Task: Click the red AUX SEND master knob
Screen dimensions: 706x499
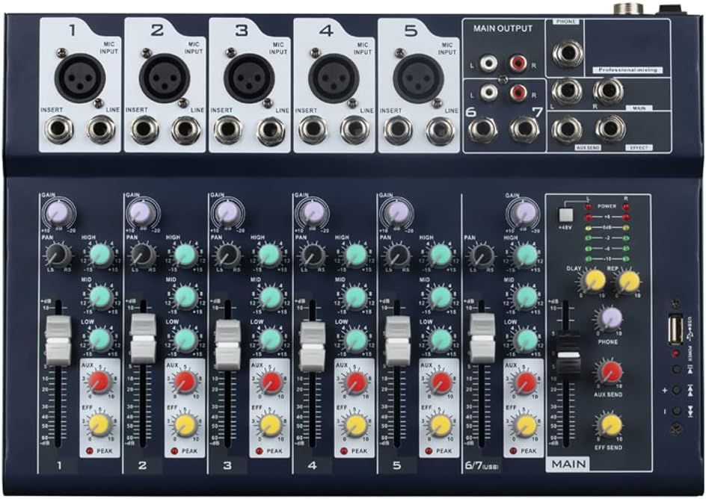Action: tap(611, 371)
